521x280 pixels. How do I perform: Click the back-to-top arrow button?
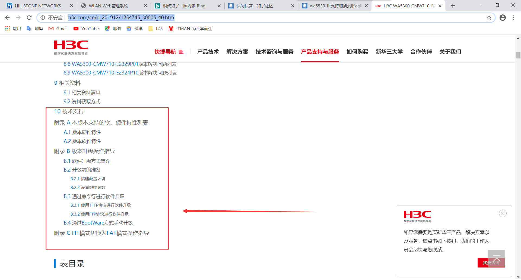[x=497, y=258]
